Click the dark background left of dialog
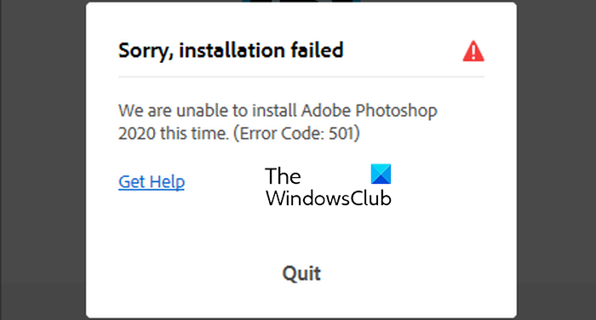 pyautogui.click(x=43, y=160)
